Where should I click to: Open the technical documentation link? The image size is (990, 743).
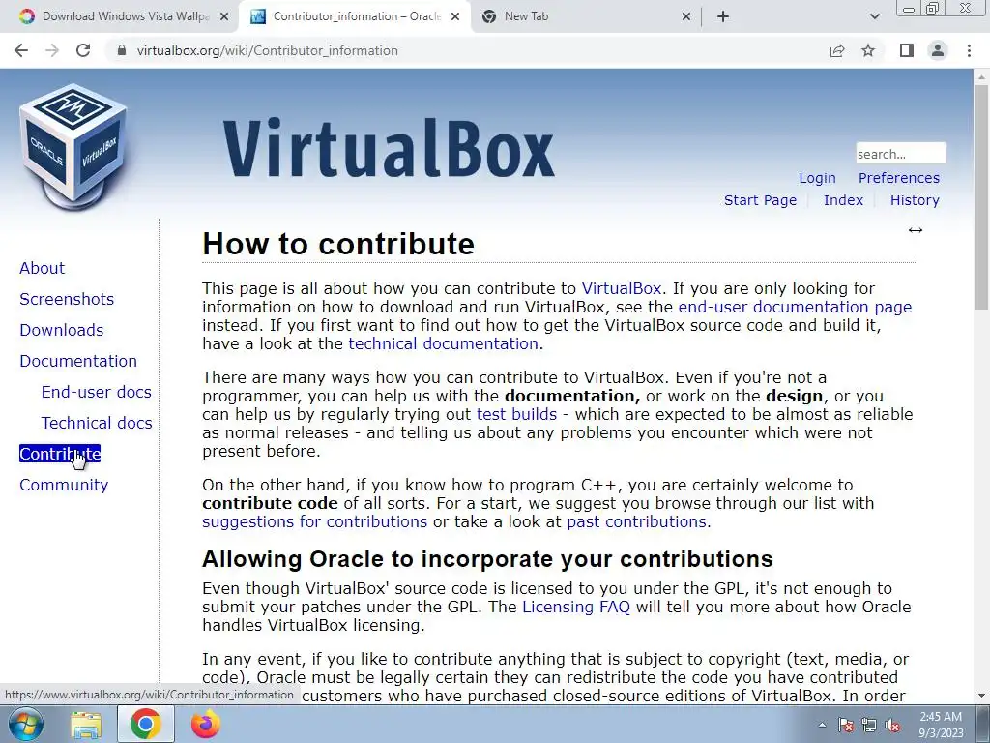tap(443, 343)
